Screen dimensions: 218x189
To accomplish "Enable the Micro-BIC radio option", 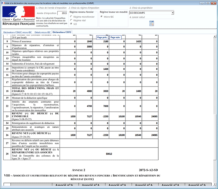I will pyautogui.click(x=102, y=16).
